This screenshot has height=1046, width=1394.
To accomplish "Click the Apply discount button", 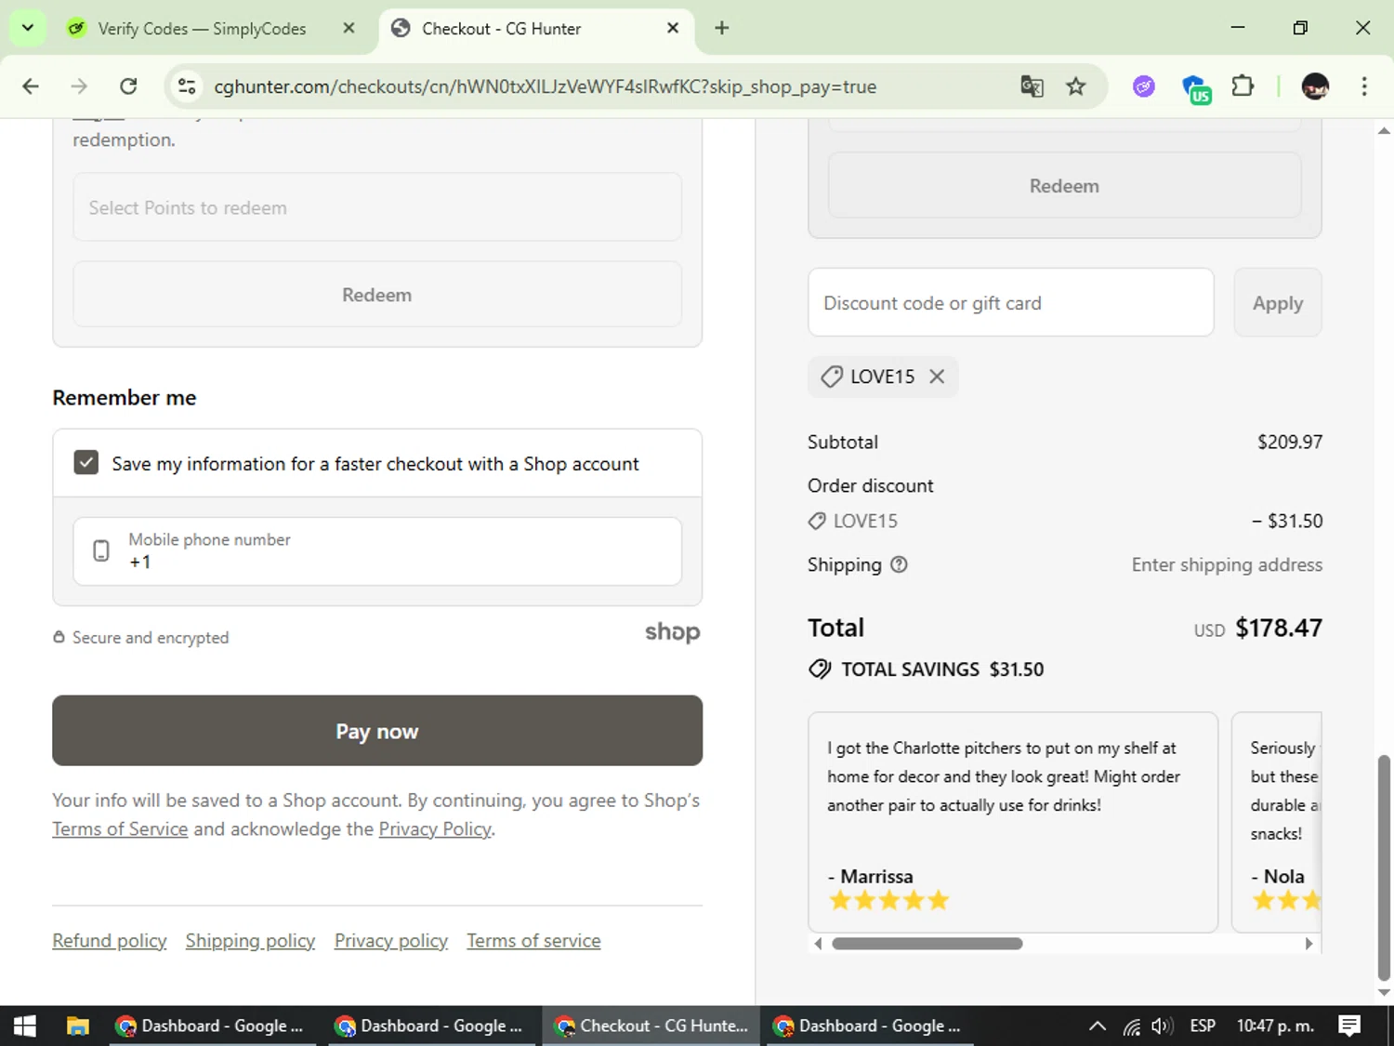I will tap(1278, 303).
